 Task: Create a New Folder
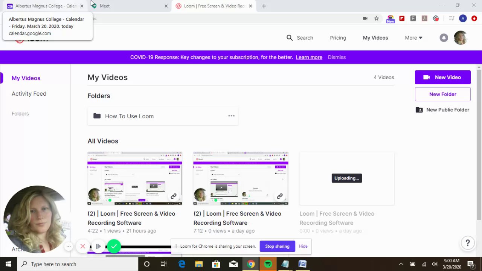point(442,94)
